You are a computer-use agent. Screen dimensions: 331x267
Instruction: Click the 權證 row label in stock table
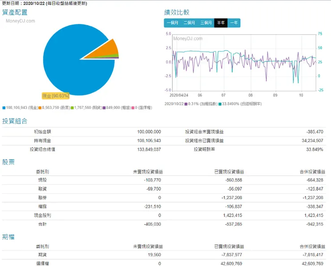(42, 207)
